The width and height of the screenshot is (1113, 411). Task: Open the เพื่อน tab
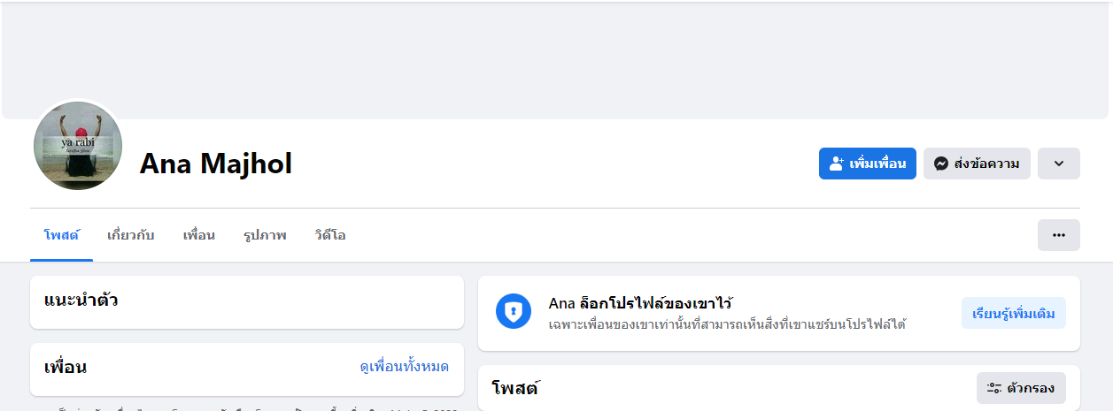(x=198, y=235)
